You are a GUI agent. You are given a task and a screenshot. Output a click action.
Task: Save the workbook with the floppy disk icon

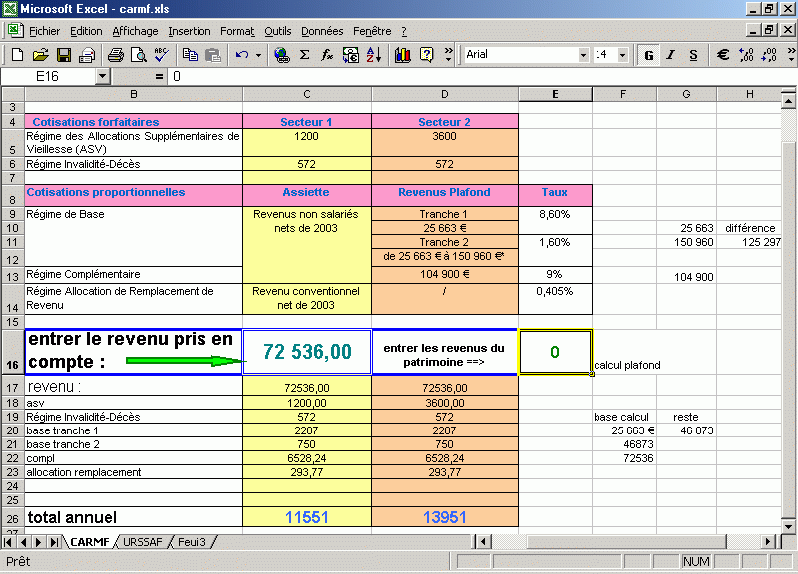click(x=63, y=55)
